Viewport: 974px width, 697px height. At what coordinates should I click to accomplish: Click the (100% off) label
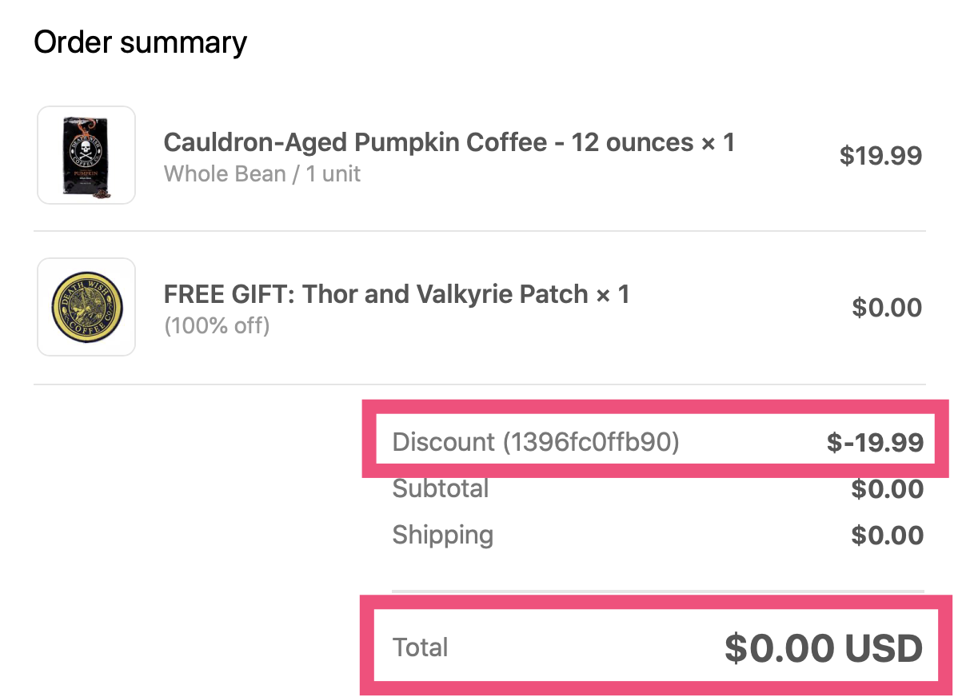(x=217, y=326)
